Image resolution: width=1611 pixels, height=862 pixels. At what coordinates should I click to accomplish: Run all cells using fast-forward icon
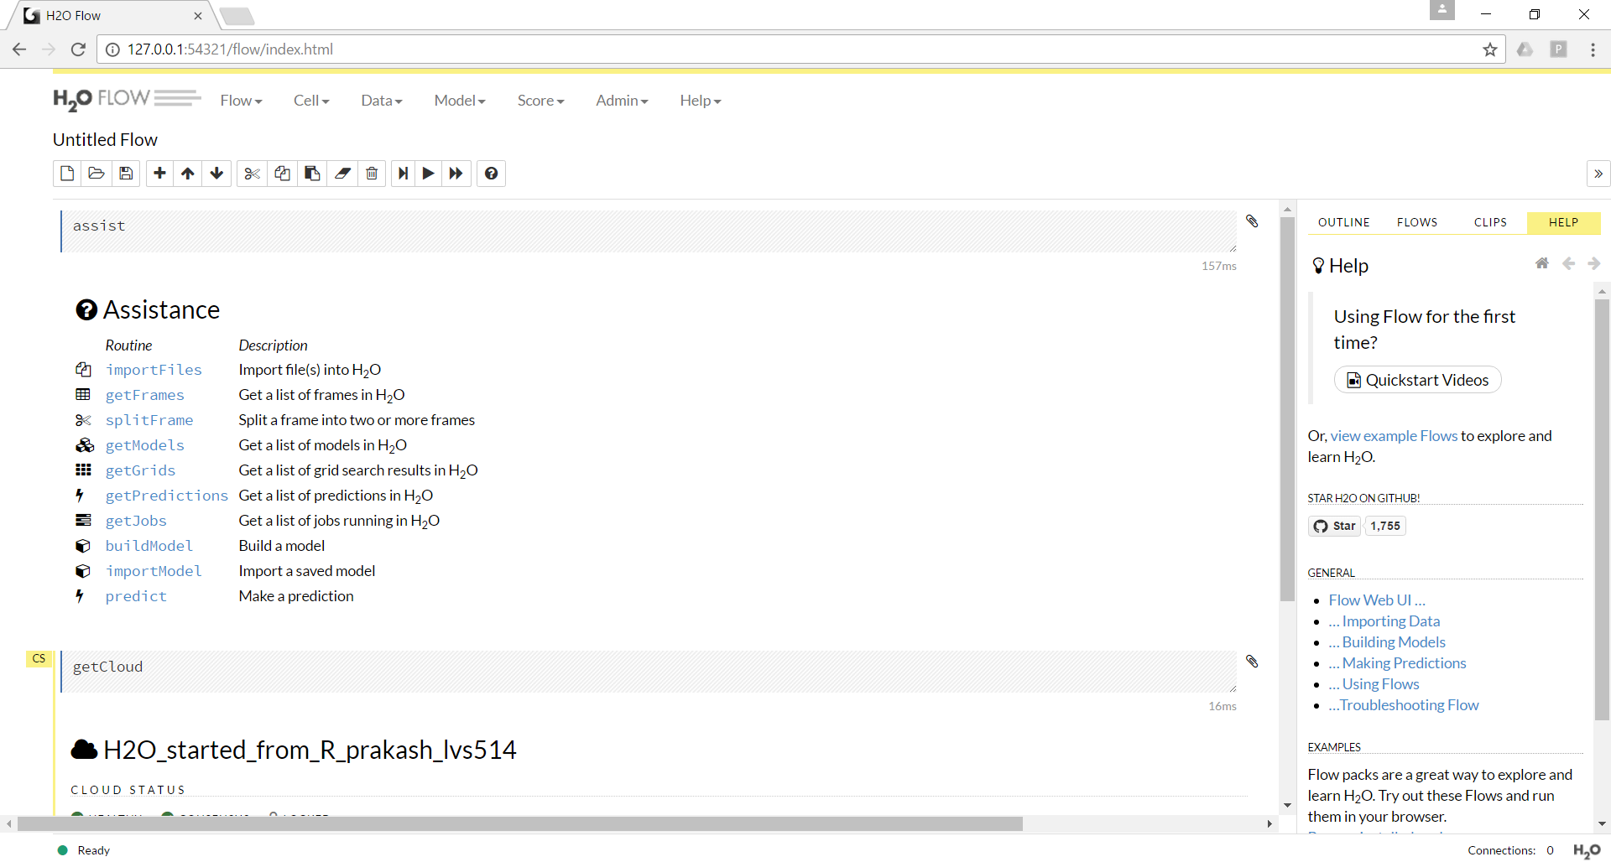456,174
